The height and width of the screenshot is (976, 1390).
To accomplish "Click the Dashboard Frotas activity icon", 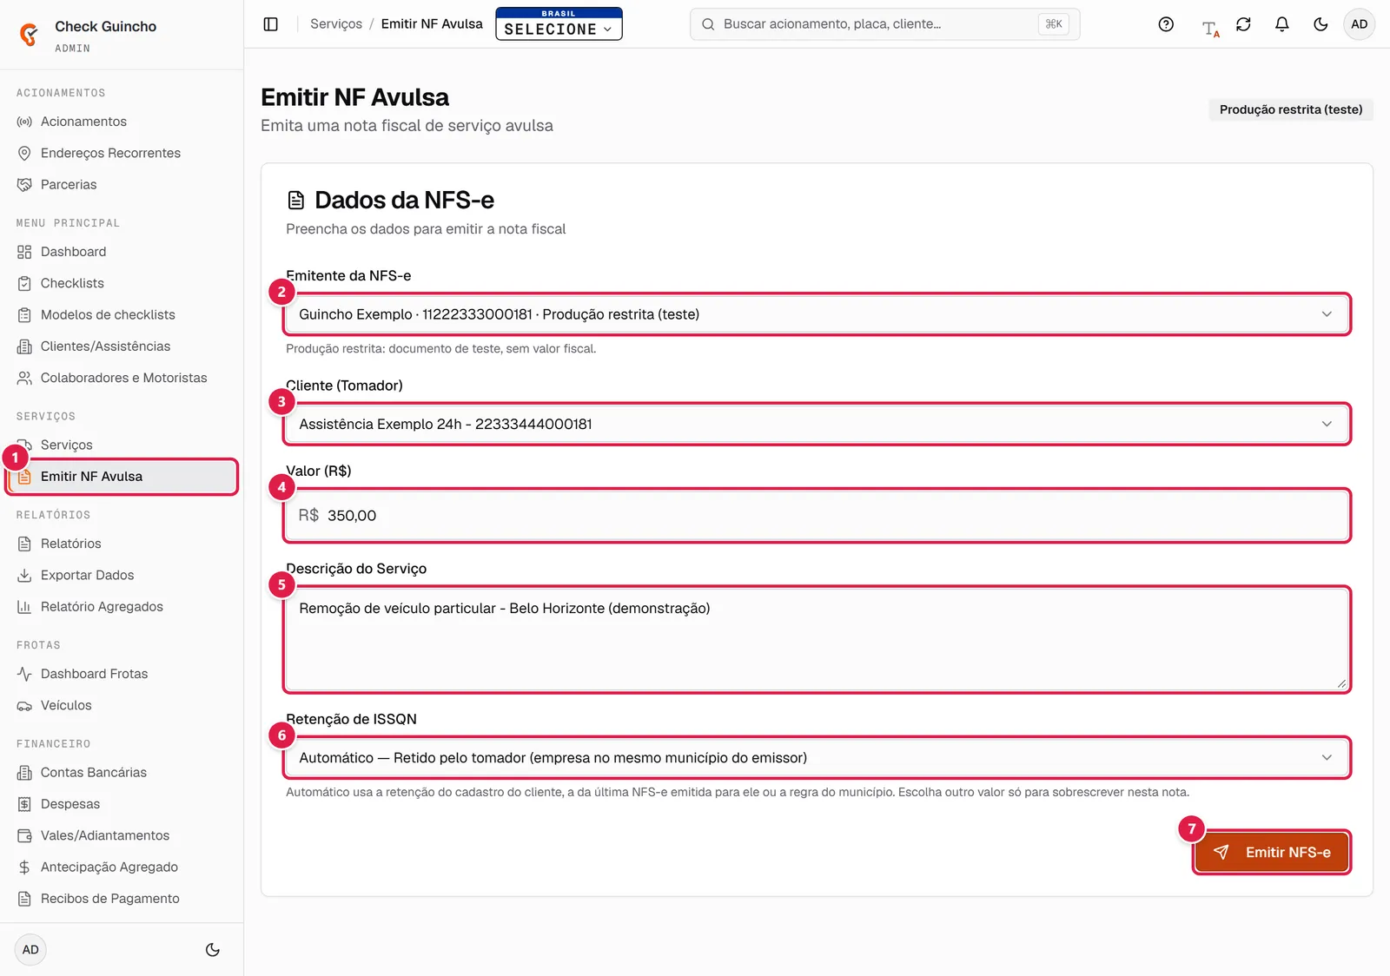I will (24, 674).
